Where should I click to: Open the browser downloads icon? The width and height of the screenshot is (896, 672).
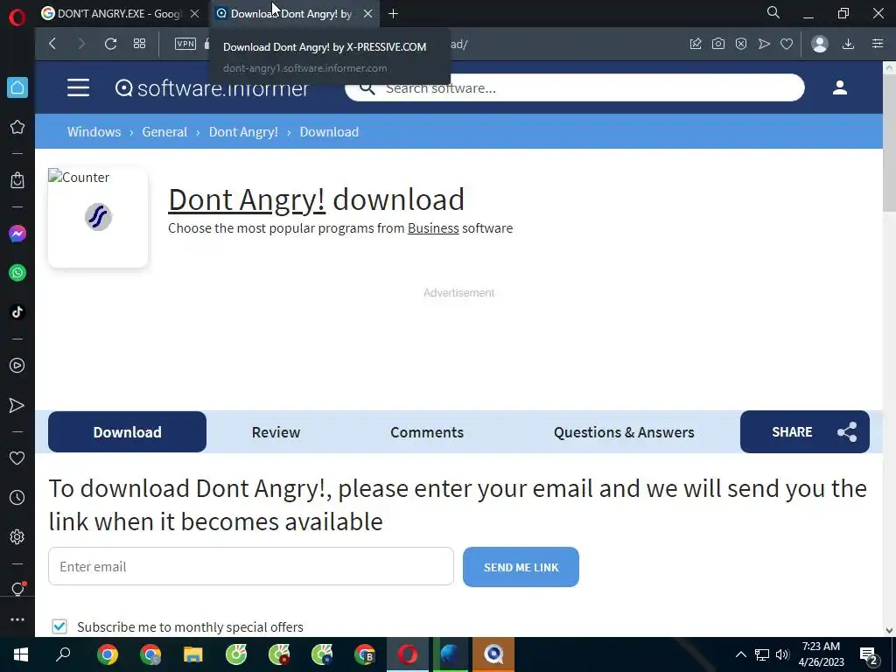(x=849, y=44)
